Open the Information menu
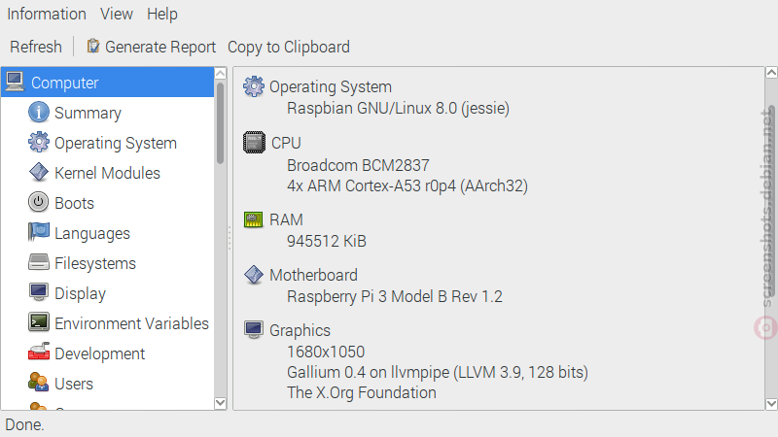 point(47,14)
